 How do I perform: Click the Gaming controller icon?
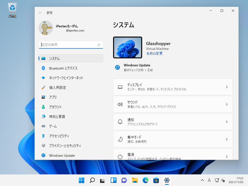[x=43, y=126]
